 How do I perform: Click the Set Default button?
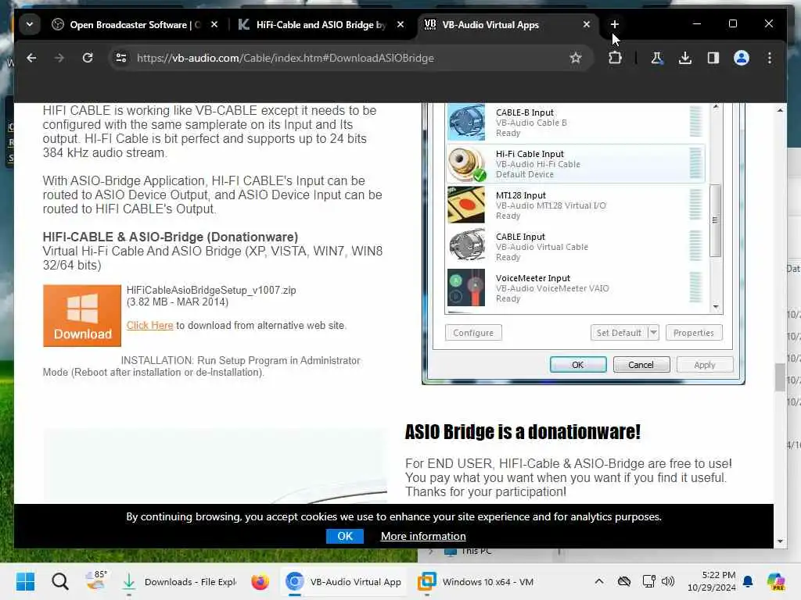[619, 333]
